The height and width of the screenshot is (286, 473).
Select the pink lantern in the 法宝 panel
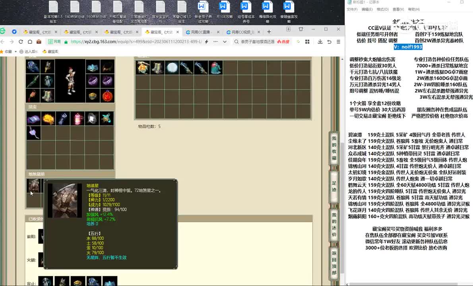pos(77,118)
